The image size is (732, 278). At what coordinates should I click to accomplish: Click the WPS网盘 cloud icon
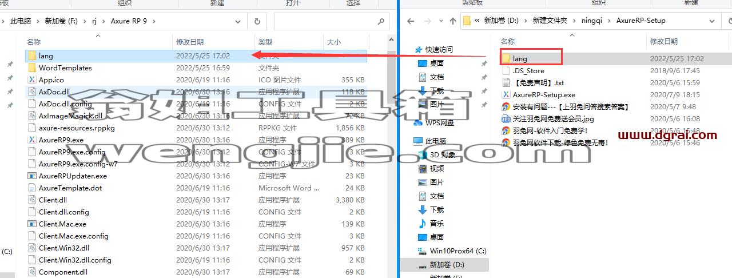419,122
